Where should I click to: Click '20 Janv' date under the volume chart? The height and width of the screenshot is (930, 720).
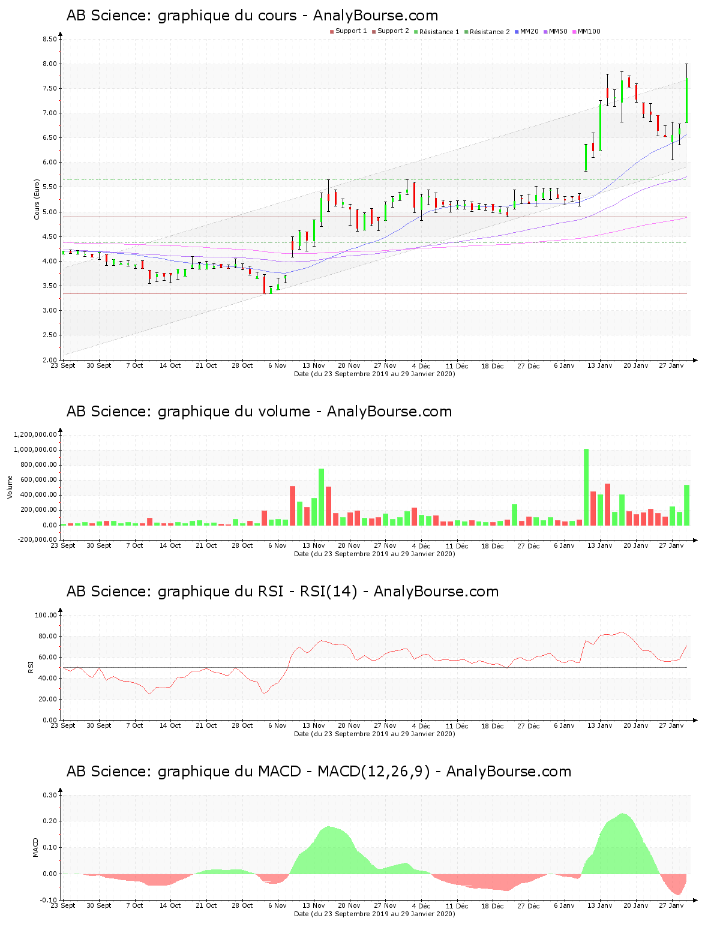[x=635, y=545]
